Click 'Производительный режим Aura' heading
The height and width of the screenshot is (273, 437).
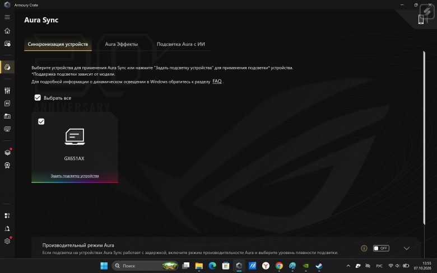click(78, 245)
